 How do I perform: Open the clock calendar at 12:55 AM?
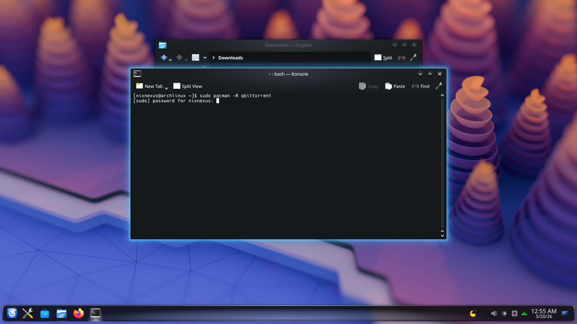(543, 313)
